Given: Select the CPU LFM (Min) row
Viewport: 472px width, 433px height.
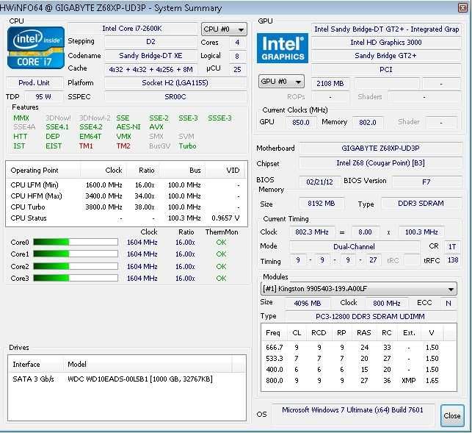Looking at the screenshot, I should (126, 185).
